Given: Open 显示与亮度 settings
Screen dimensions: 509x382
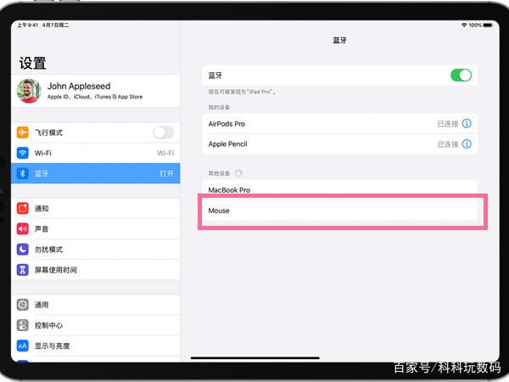Looking at the screenshot, I should 95,346.
